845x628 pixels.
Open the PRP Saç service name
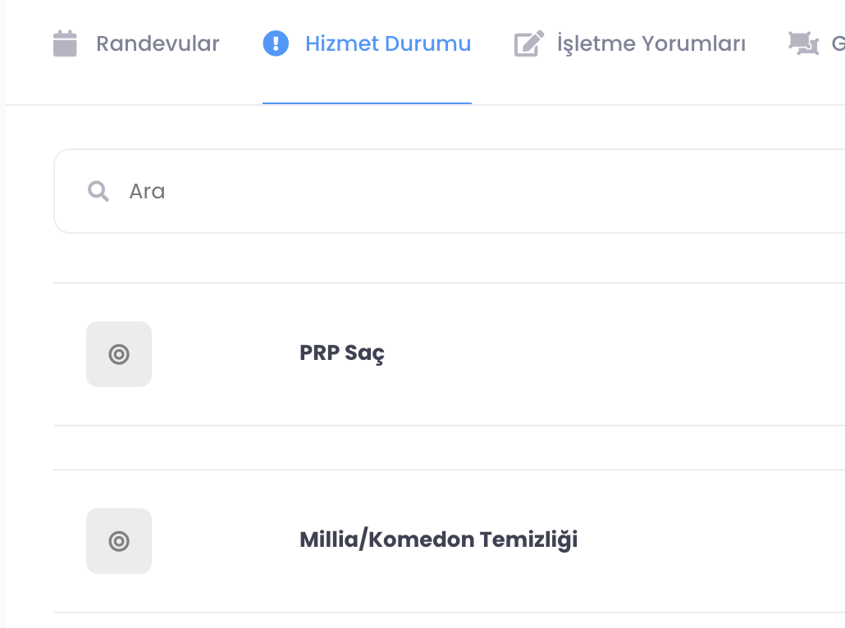pyautogui.click(x=342, y=354)
